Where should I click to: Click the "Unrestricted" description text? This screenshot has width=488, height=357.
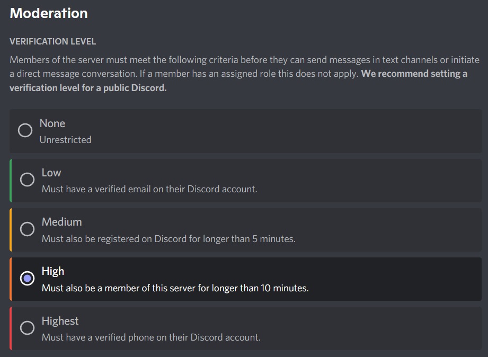(x=65, y=140)
